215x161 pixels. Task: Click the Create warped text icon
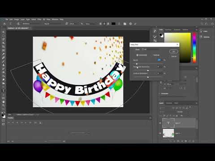pos(119,24)
